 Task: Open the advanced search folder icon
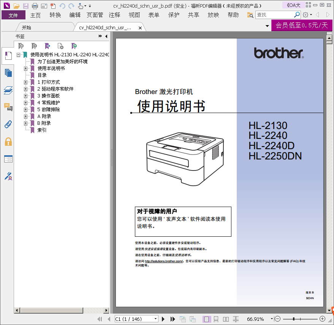(x=250, y=15)
